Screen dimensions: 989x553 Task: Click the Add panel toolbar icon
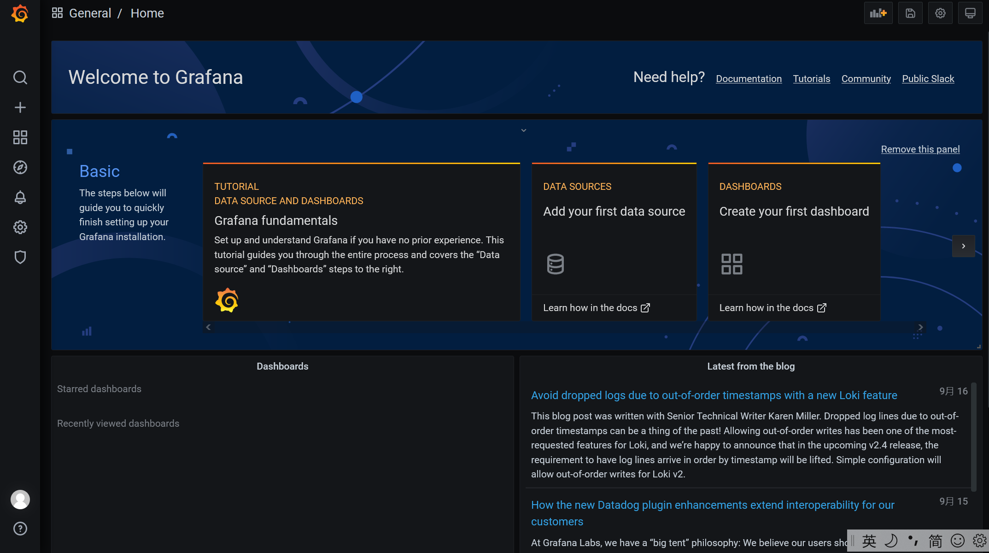[x=878, y=13]
